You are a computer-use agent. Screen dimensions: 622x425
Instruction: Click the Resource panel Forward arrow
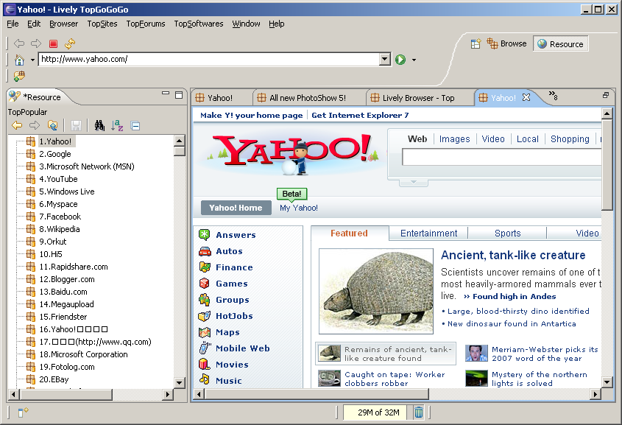pos(35,126)
